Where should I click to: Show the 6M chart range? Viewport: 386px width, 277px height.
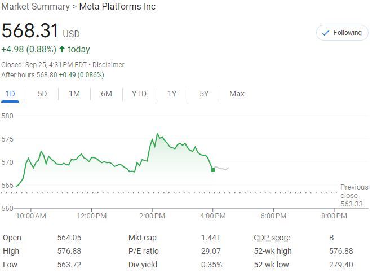tap(107, 94)
